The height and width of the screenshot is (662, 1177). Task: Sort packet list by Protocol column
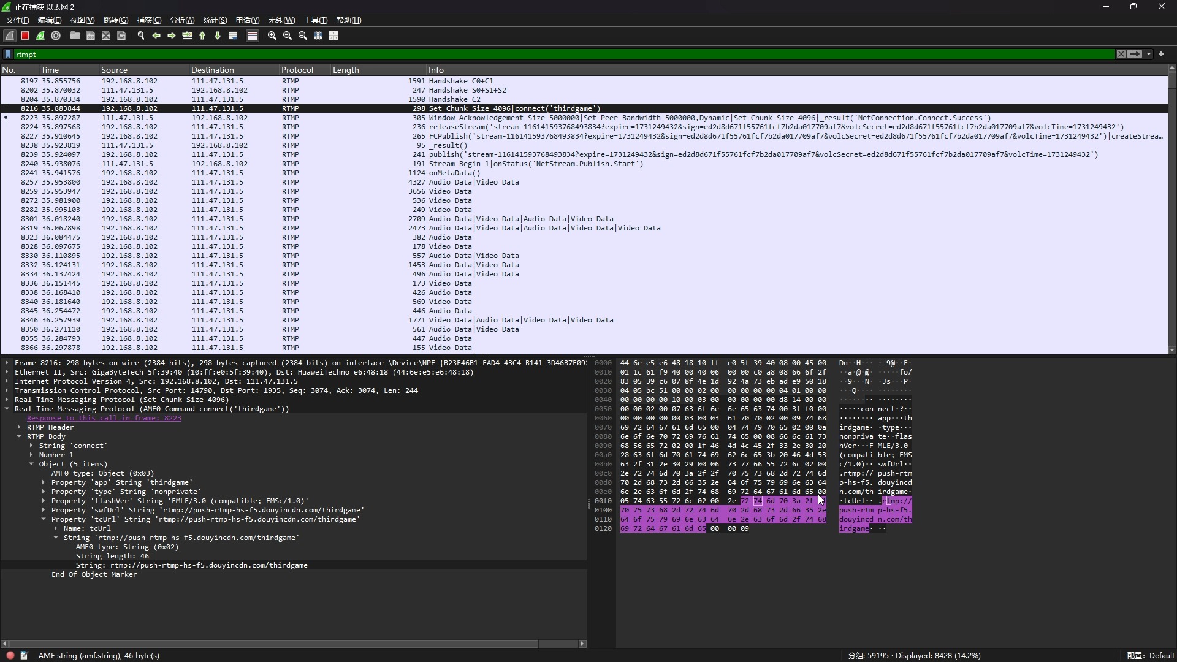click(304, 70)
